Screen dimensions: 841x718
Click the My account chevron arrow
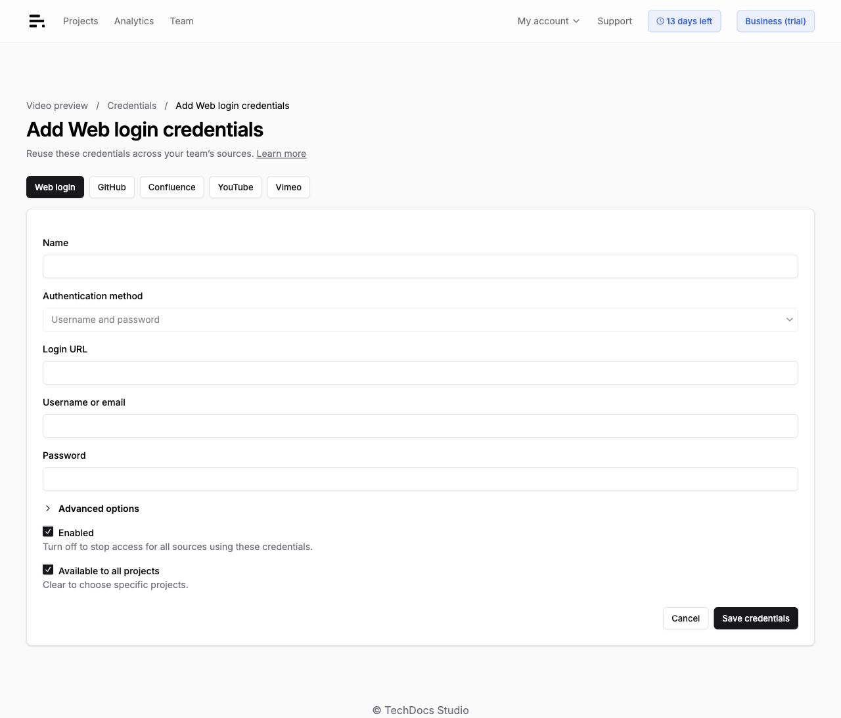point(576,21)
